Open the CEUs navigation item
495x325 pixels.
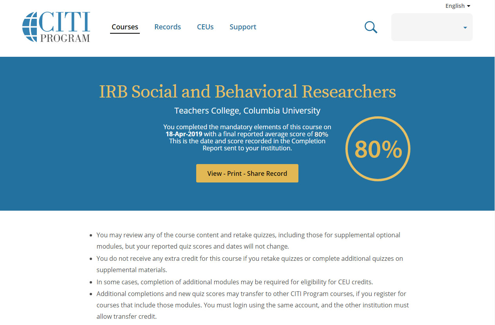[x=205, y=27]
